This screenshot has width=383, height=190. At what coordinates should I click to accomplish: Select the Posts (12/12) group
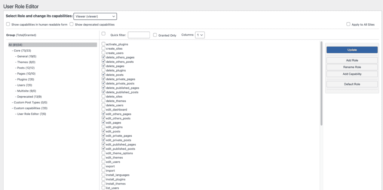pyautogui.click(x=26, y=68)
